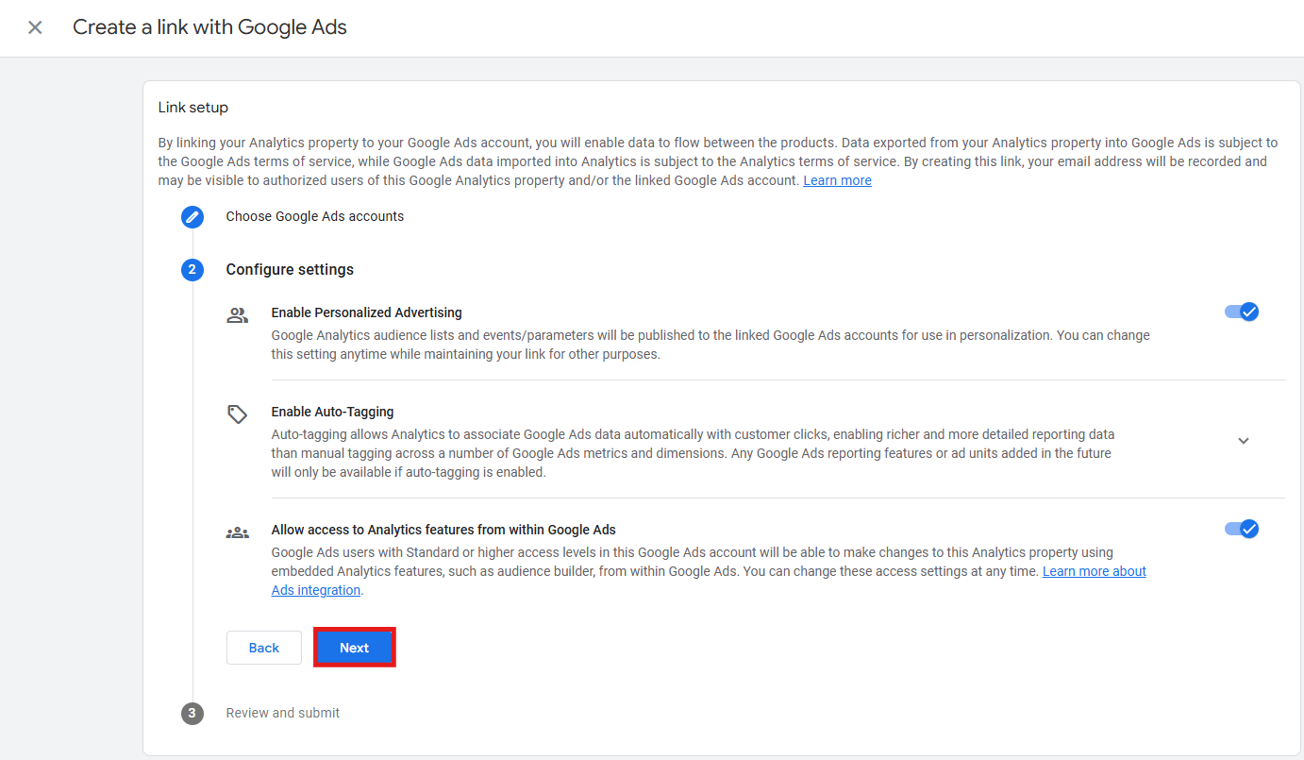Click the Enable Auto-Tagging title
Screen dimensions: 1304x760
(x=333, y=412)
